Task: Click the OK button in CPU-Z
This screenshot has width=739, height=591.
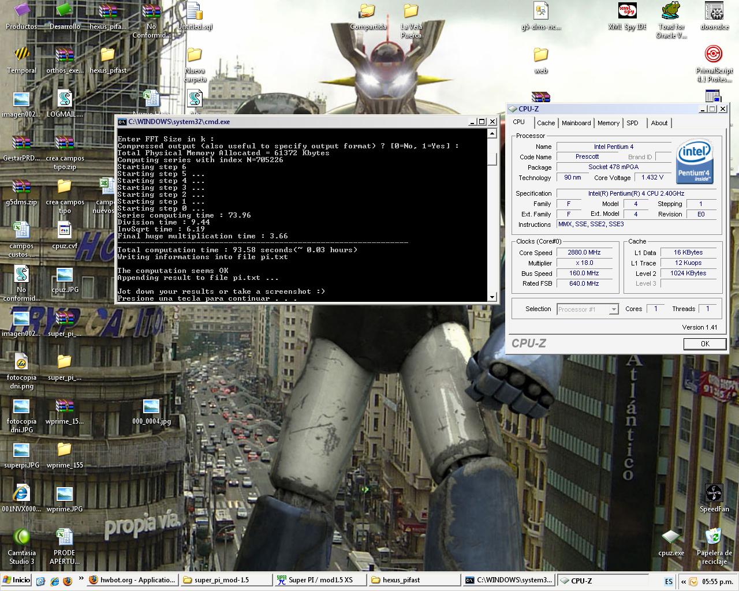Action: 705,343
